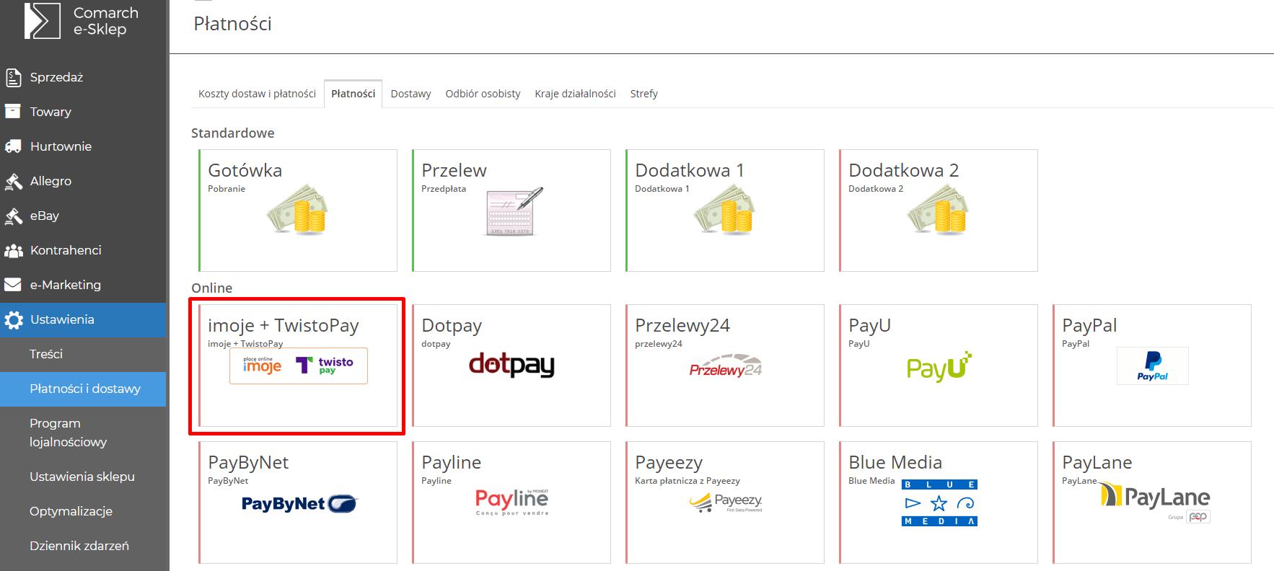Open the Przelew payment title
Image resolution: width=1274 pixels, height=571 pixels.
point(454,171)
